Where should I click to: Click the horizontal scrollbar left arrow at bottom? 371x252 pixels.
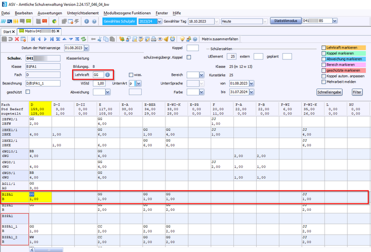(x=32, y=250)
